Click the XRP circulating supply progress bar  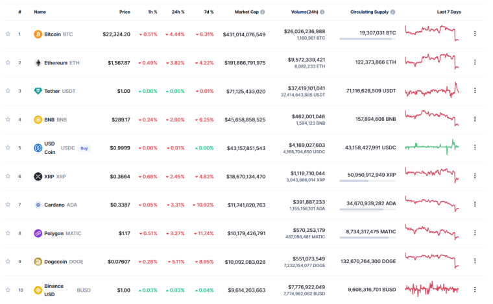coord(368,181)
